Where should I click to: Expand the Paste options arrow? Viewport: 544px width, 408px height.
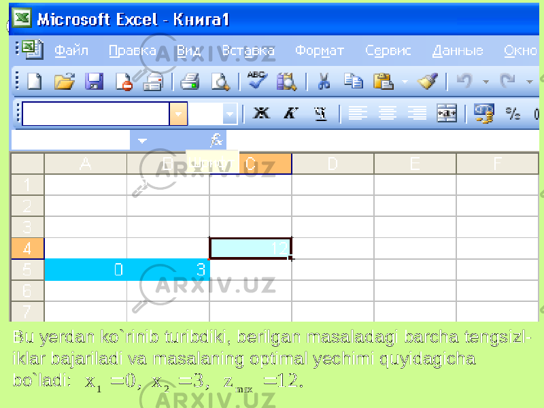(405, 82)
